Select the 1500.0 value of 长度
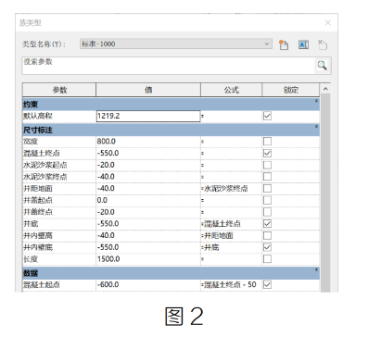Image resolution: width=368 pixels, height=337 pixels. (x=148, y=259)
